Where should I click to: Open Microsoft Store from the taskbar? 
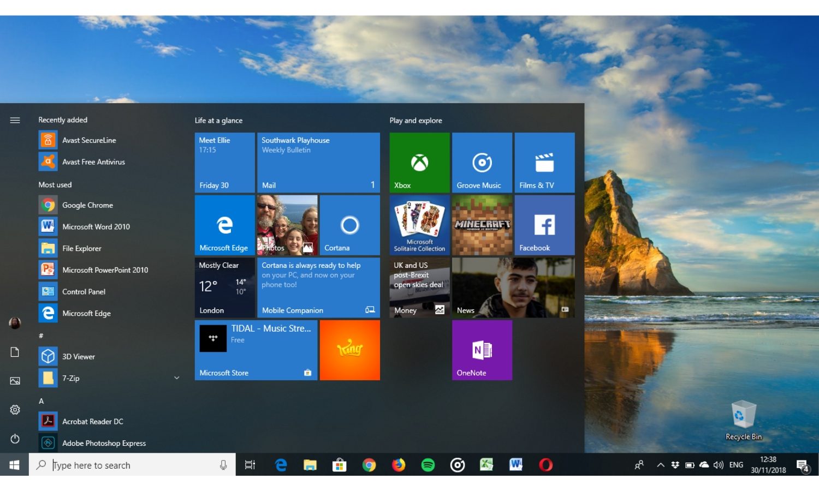[340, 465]
